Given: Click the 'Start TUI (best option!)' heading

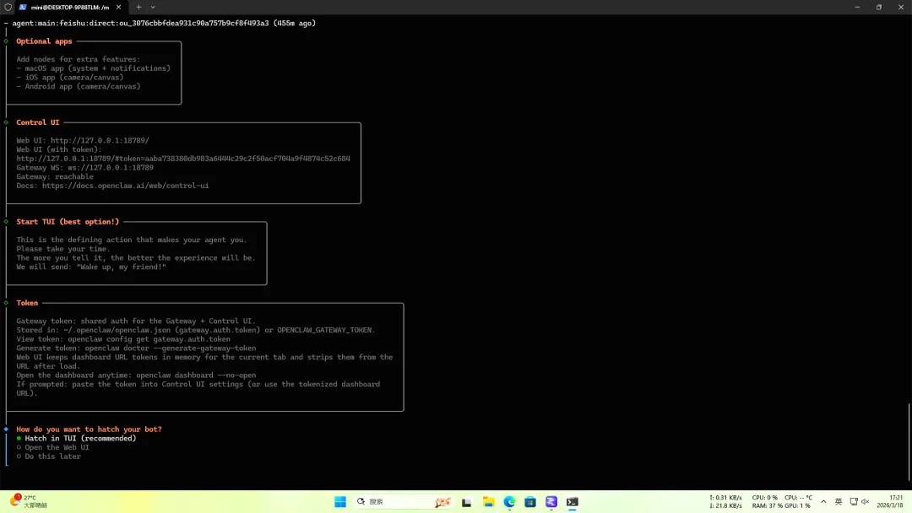Looking at the screenshot, I should 68,222.
